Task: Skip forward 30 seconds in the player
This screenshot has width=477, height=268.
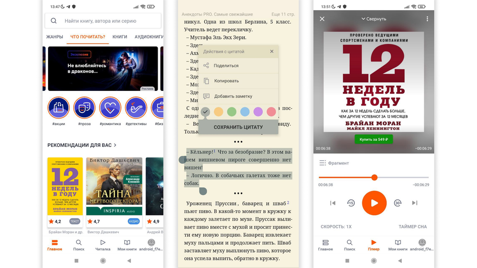Action: tap(398, 203)
